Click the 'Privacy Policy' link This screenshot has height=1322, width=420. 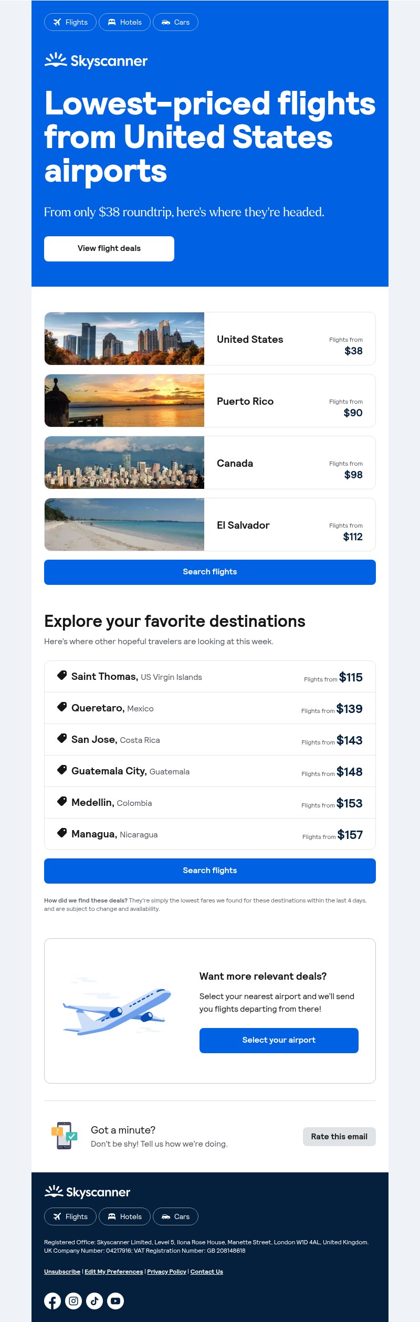point(166,1272)
